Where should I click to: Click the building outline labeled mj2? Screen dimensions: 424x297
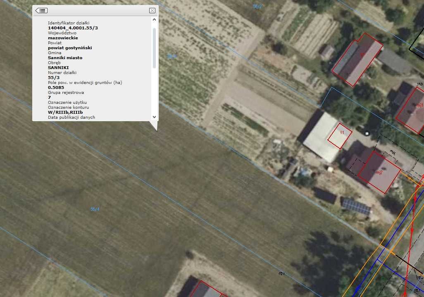point(379,172)
